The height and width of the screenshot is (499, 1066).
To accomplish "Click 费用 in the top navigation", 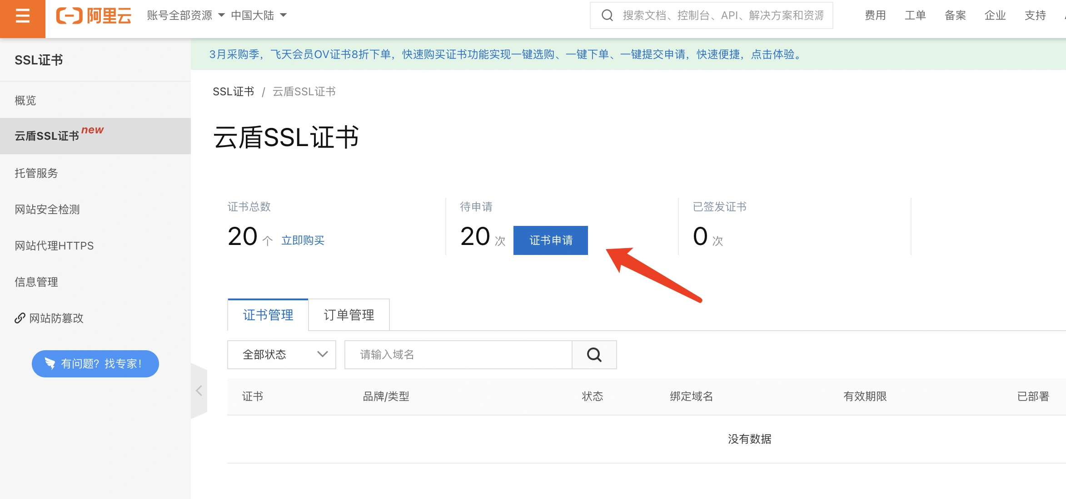I will point(875,15).
